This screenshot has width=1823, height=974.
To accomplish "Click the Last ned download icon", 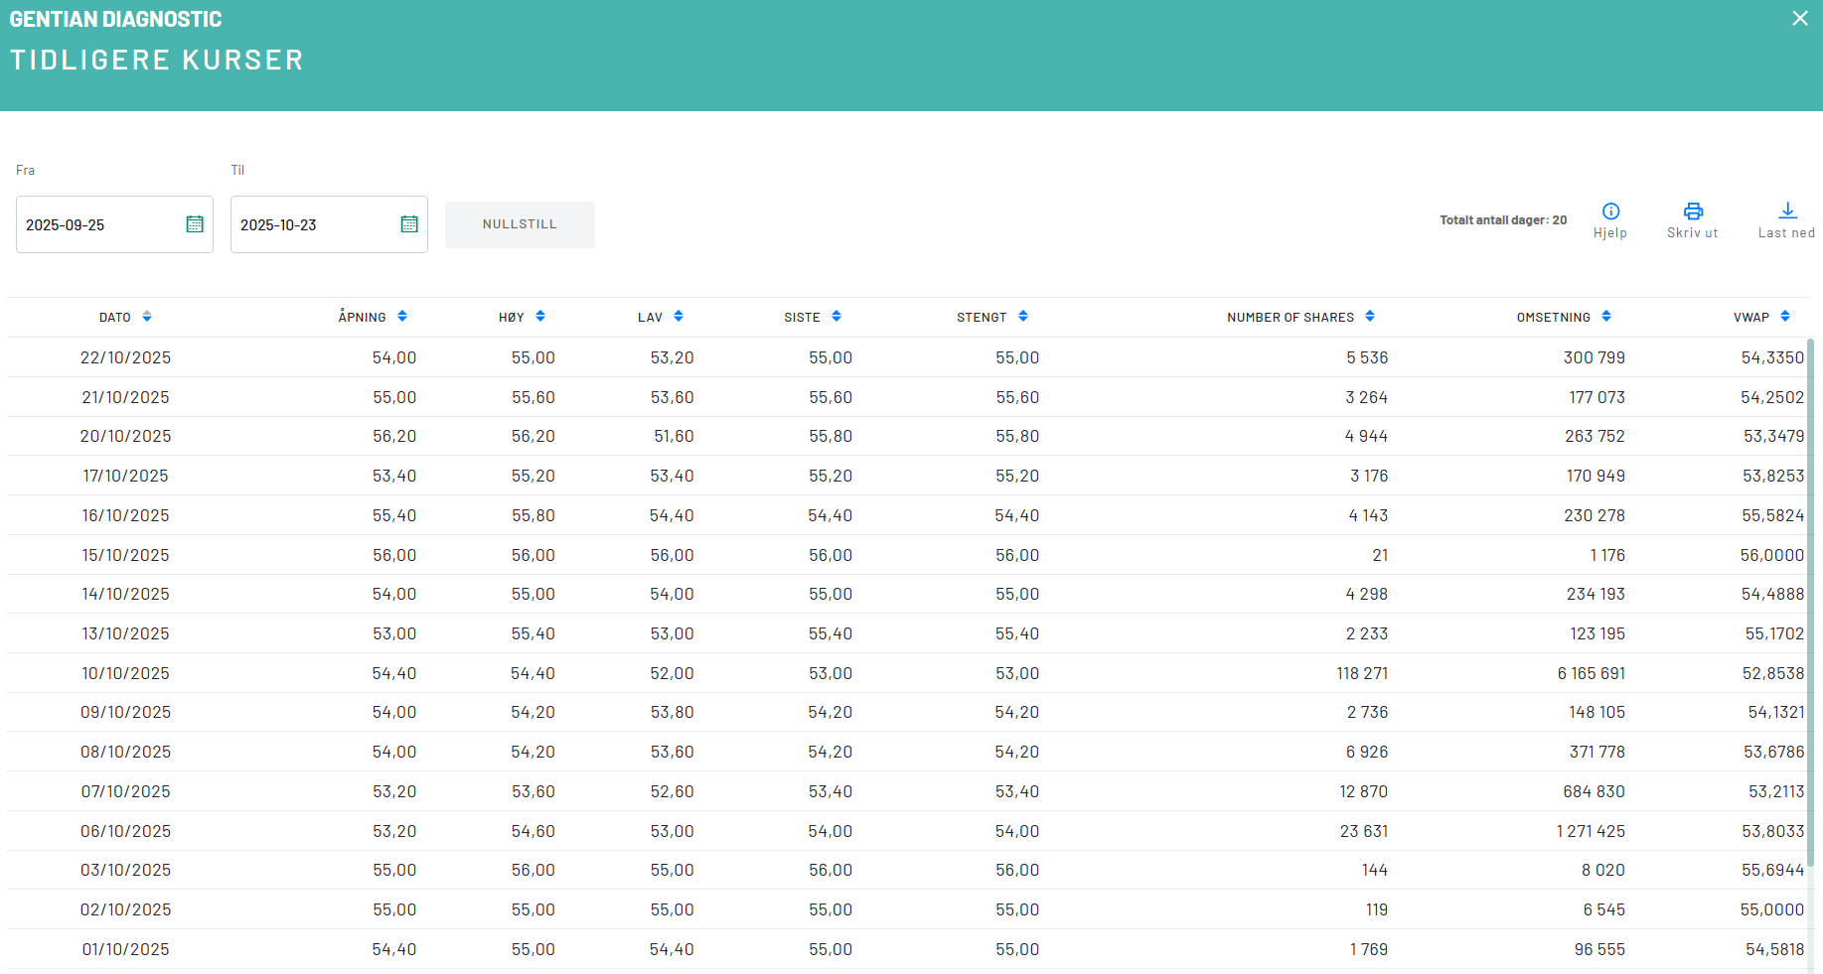I will [1787, 210].
